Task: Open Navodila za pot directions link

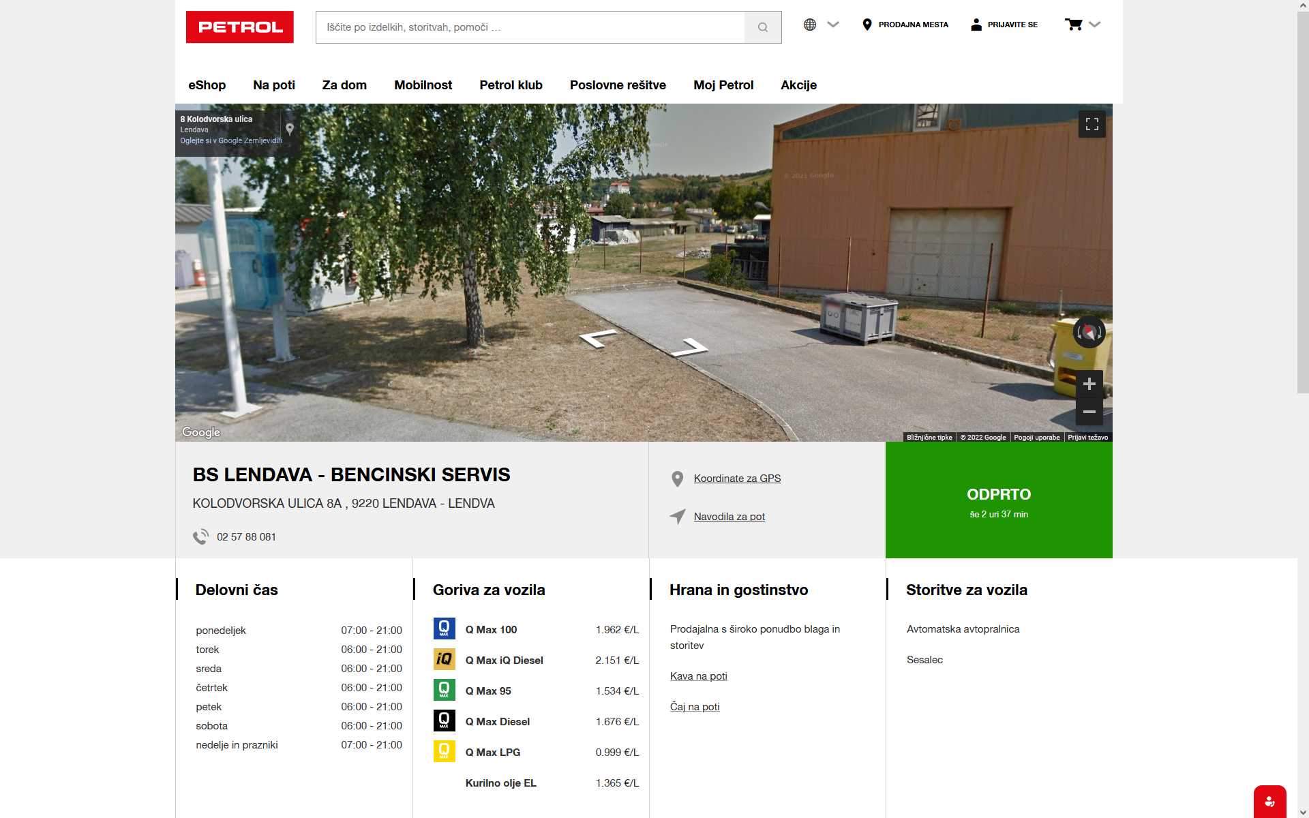Action: click(x=729, y=517)
